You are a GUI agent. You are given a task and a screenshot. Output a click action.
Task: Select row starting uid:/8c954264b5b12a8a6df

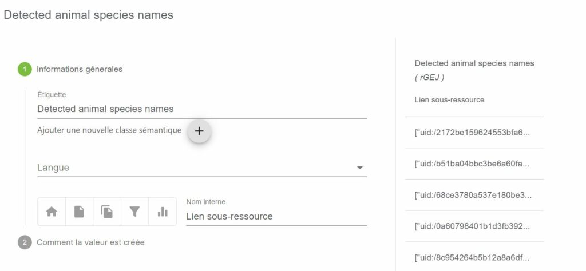(474, 257)
